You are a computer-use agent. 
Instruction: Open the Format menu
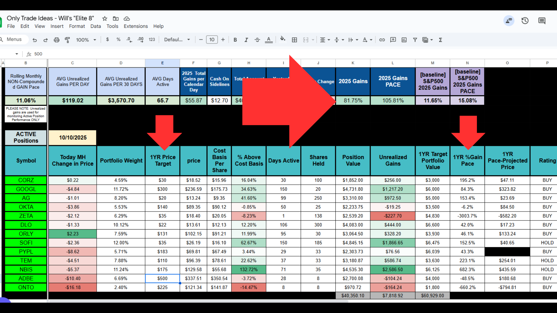[77, 26]
